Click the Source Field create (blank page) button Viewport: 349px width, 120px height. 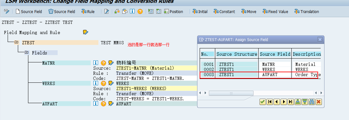(29, 11)
